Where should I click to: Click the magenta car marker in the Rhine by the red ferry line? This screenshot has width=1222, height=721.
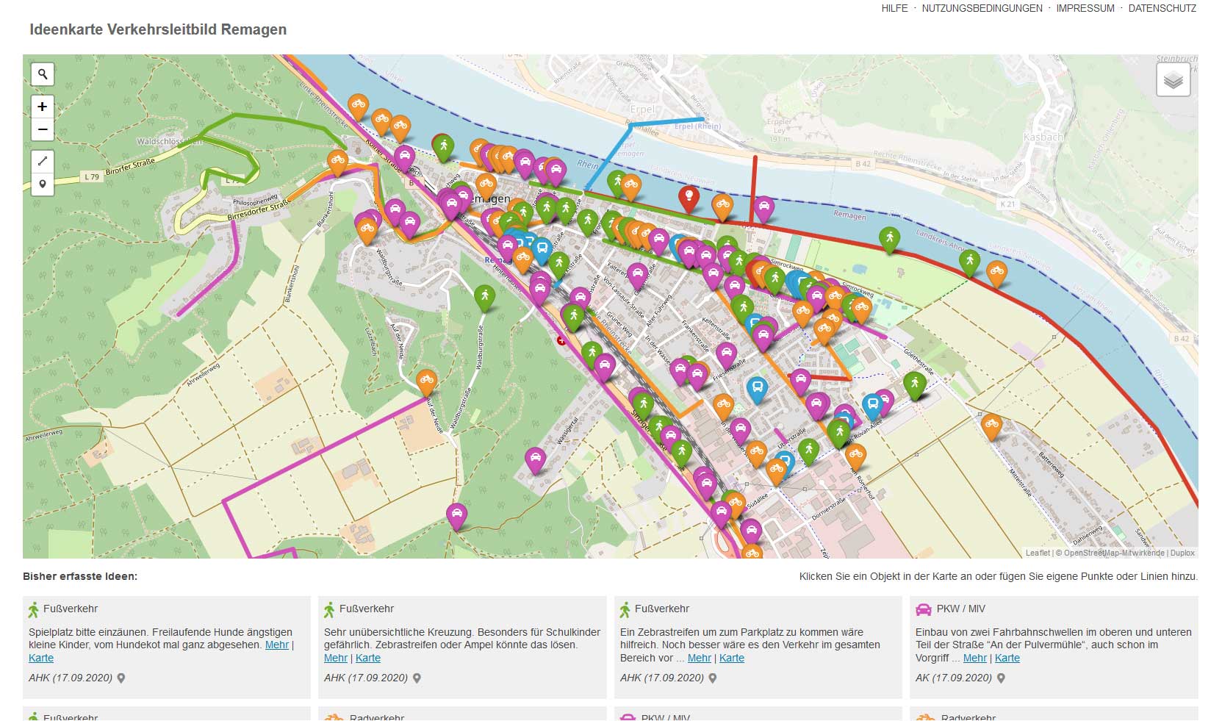point(763,209)
